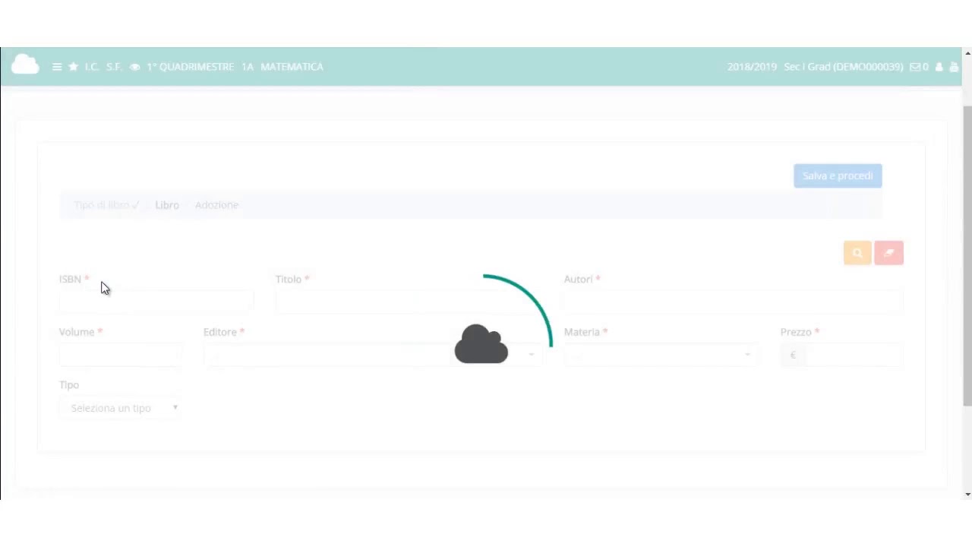
Task: Focus the Autori input field
Action: pos(734,302)
